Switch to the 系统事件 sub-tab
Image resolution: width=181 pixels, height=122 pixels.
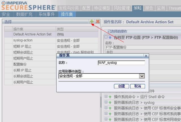(x=47, y=14)
